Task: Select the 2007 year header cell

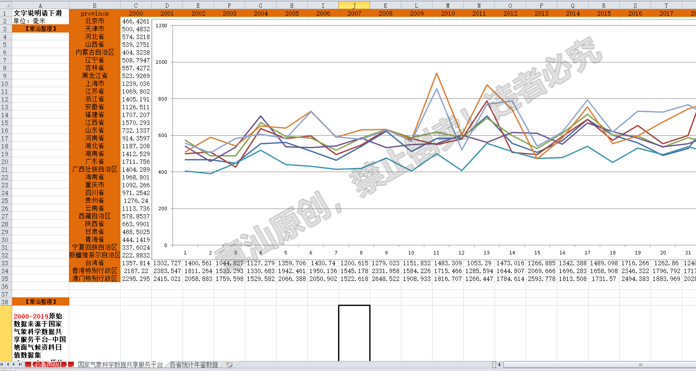Action: [x=354, y=13]
